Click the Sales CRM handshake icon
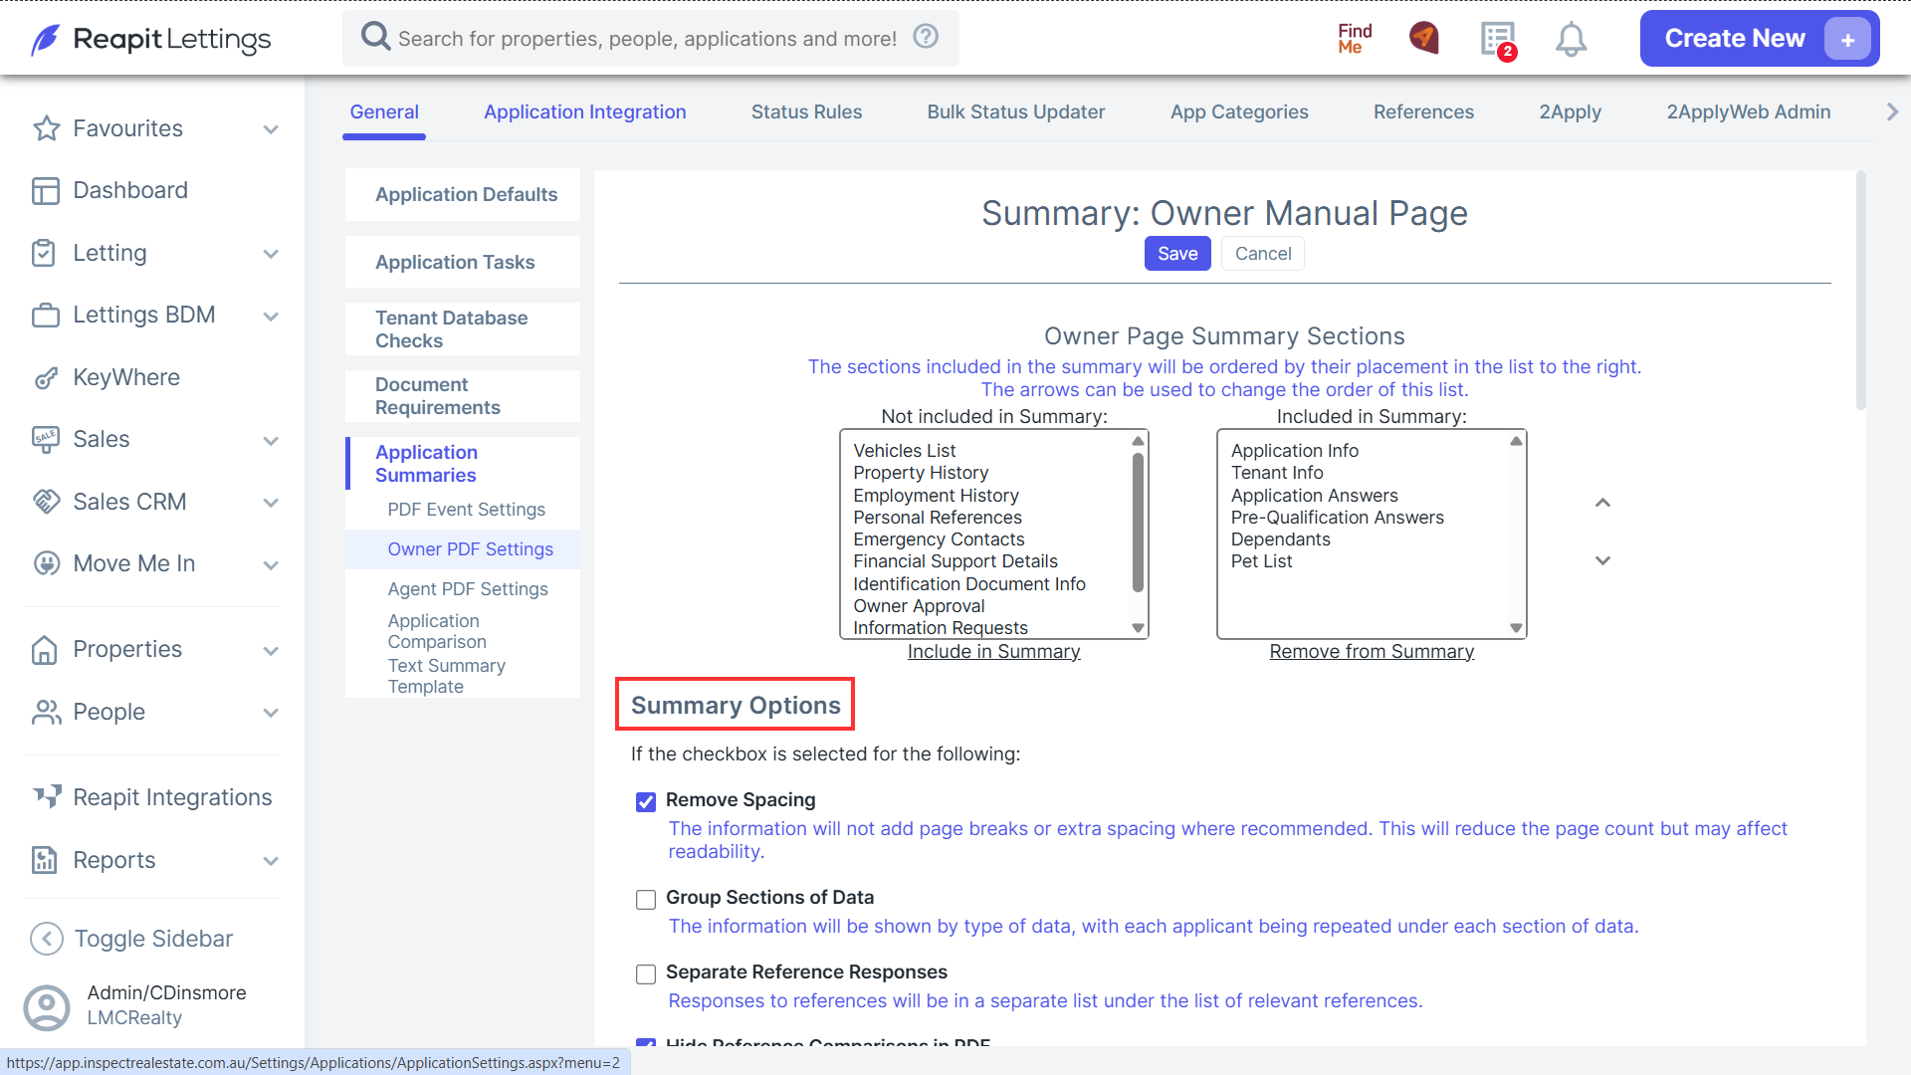The image size is (1911, 1075). (x=46, y=502)
